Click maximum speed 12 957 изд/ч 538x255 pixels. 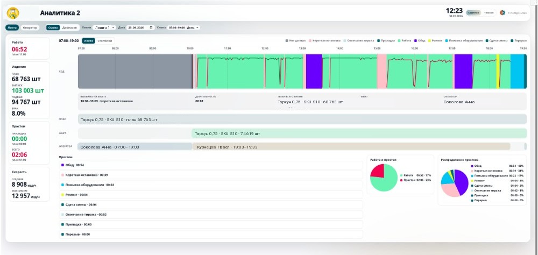26,196
